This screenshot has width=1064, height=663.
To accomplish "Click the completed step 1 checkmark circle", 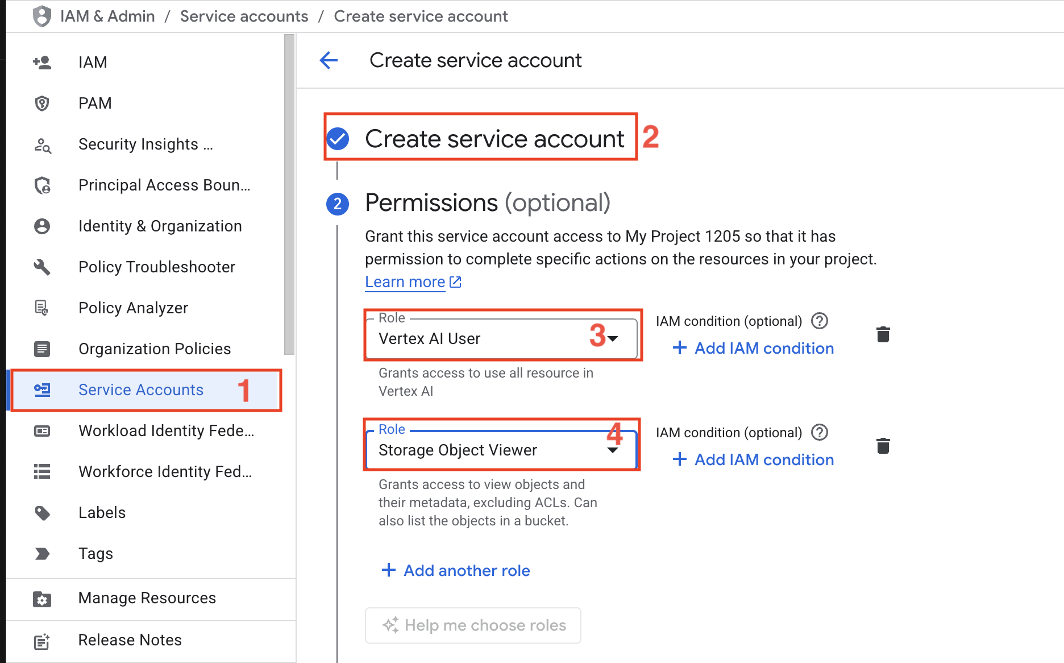I will 337,138.
